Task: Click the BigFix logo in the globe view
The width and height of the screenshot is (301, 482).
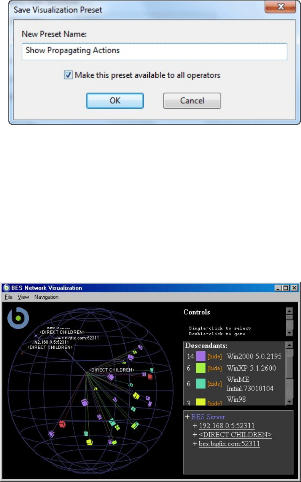Action: 18,318
